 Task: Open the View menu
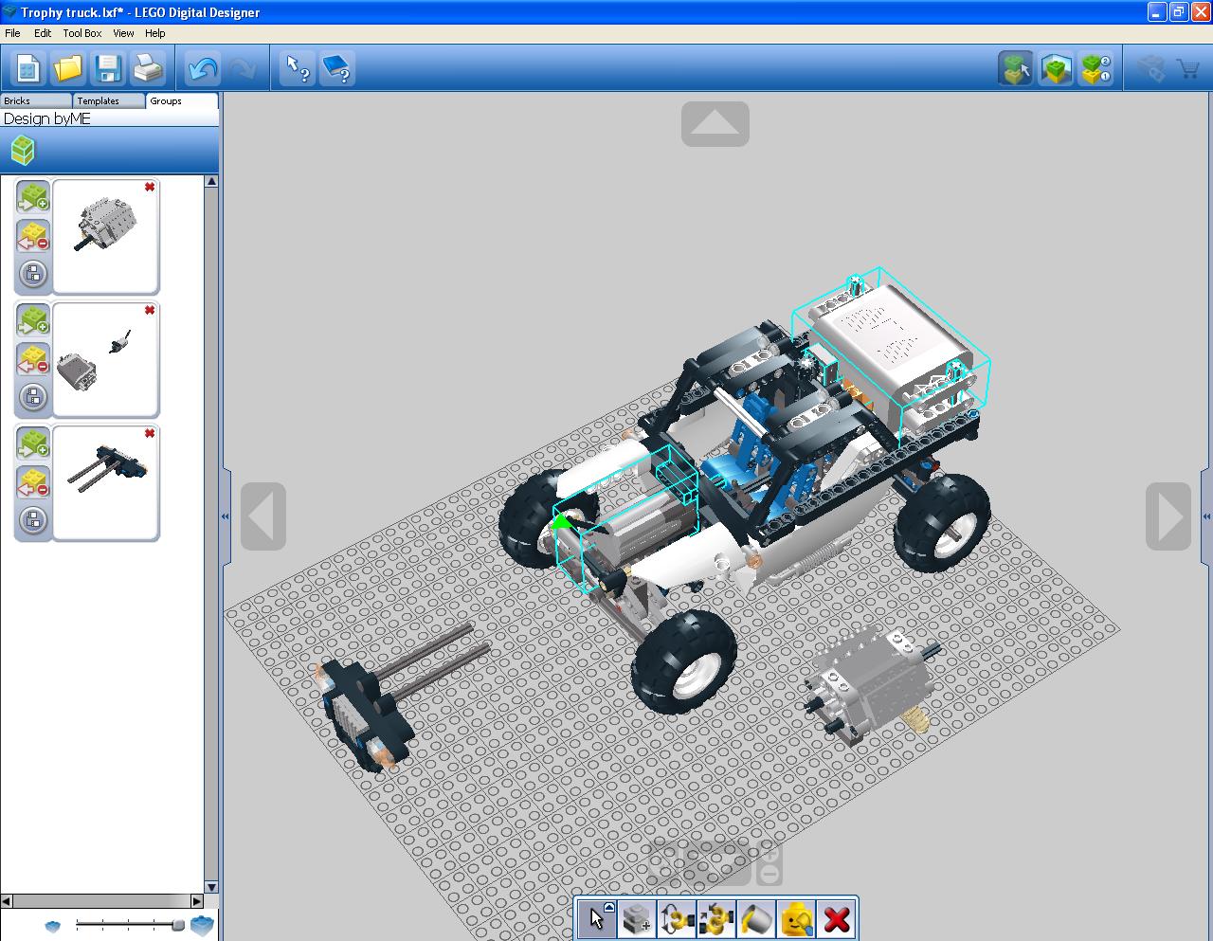(x=123, y=33)
